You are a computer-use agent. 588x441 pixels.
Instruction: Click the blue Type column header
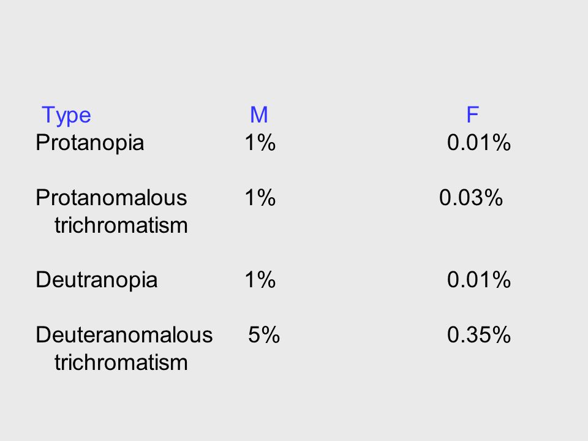[x=66, y=115]
